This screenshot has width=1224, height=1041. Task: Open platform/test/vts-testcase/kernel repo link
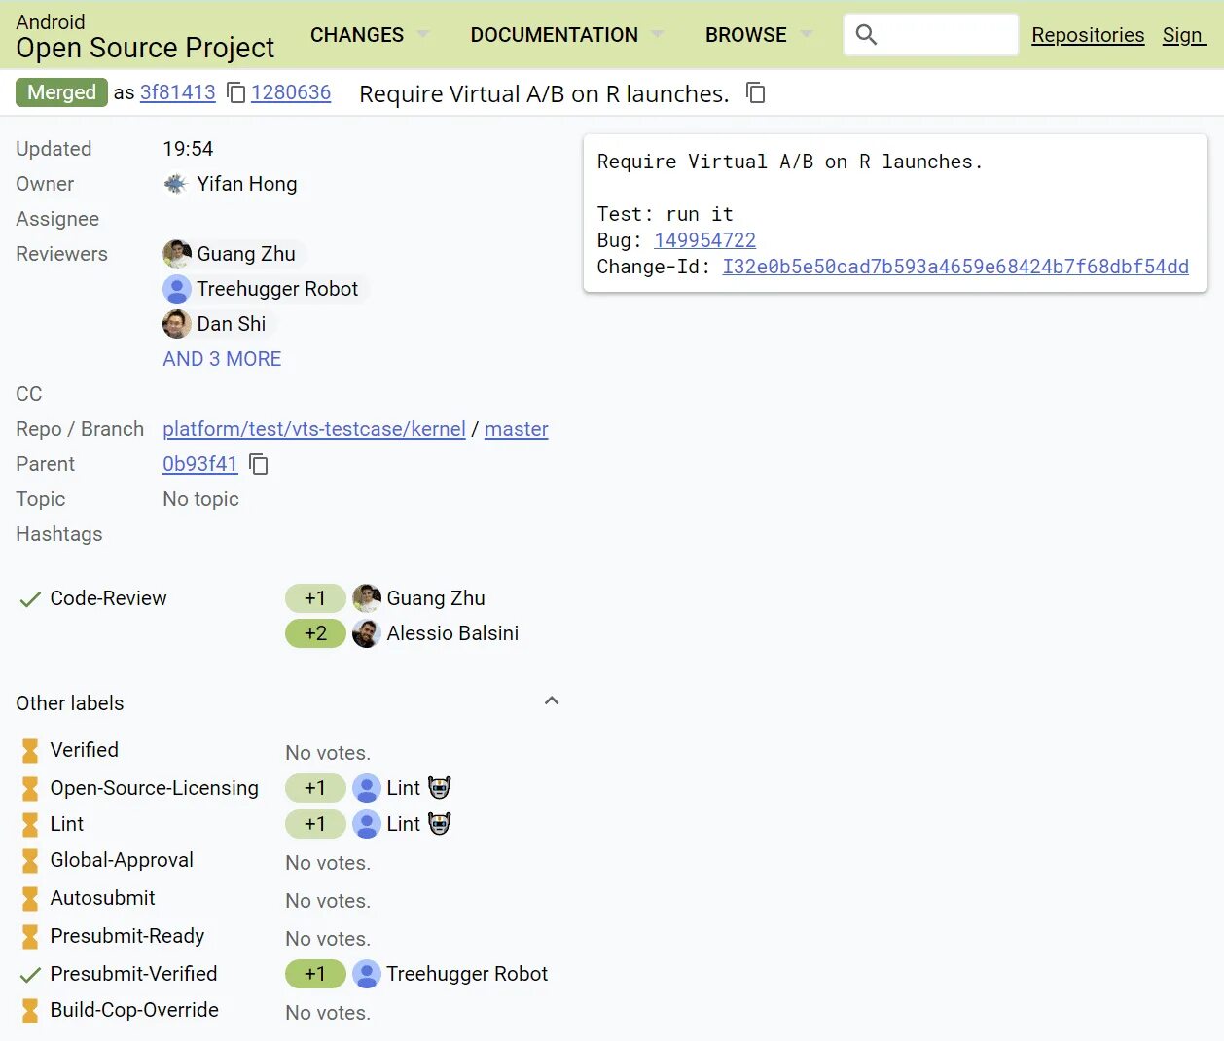(314, 429)
